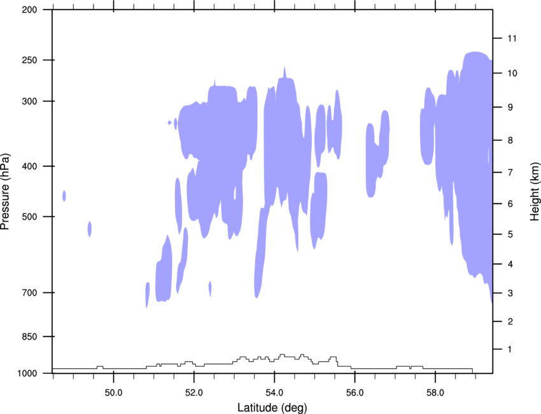Click the 58.0 latitude tick label
This screenshot has width=541, height=414.
435,393
